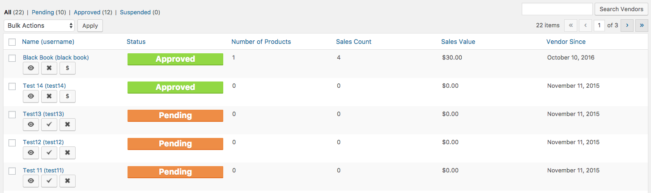This screenshot has width=651, height=193.
Task: Focus the vendor search text field
Action: click(x=557, y=9)
